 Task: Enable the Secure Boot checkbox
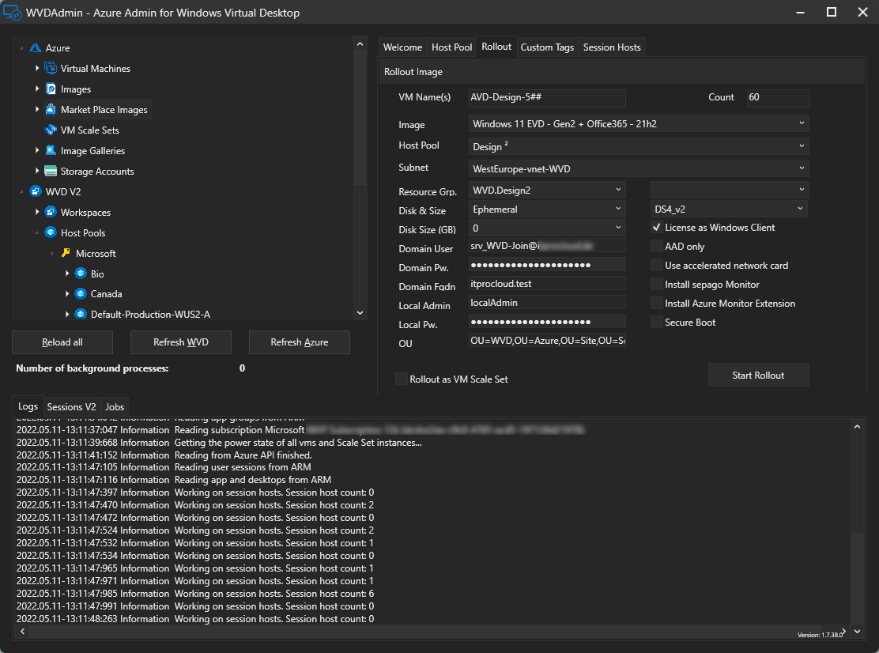[656, 323]
